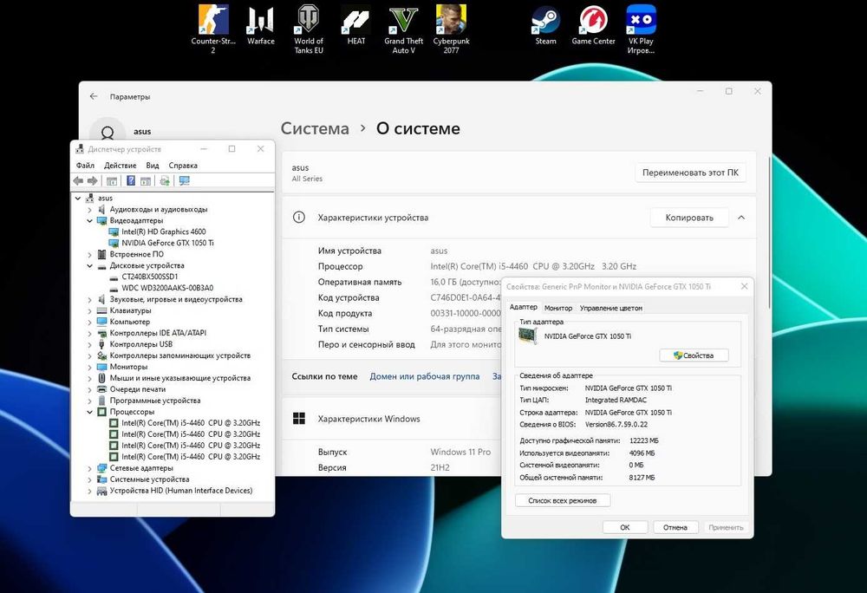Click OK in adapter properties dialog

click(625, 527)
